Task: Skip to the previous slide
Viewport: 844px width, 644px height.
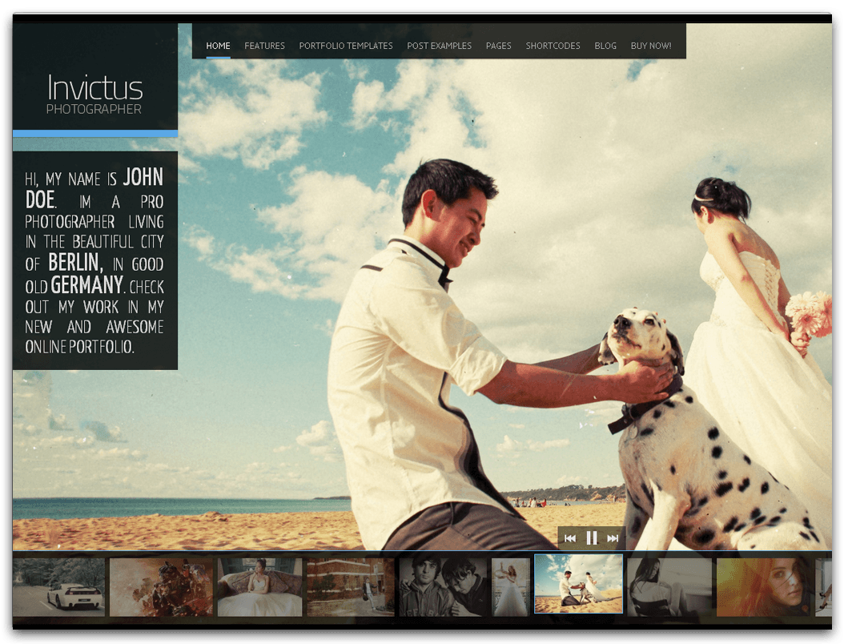Action: 570,538
